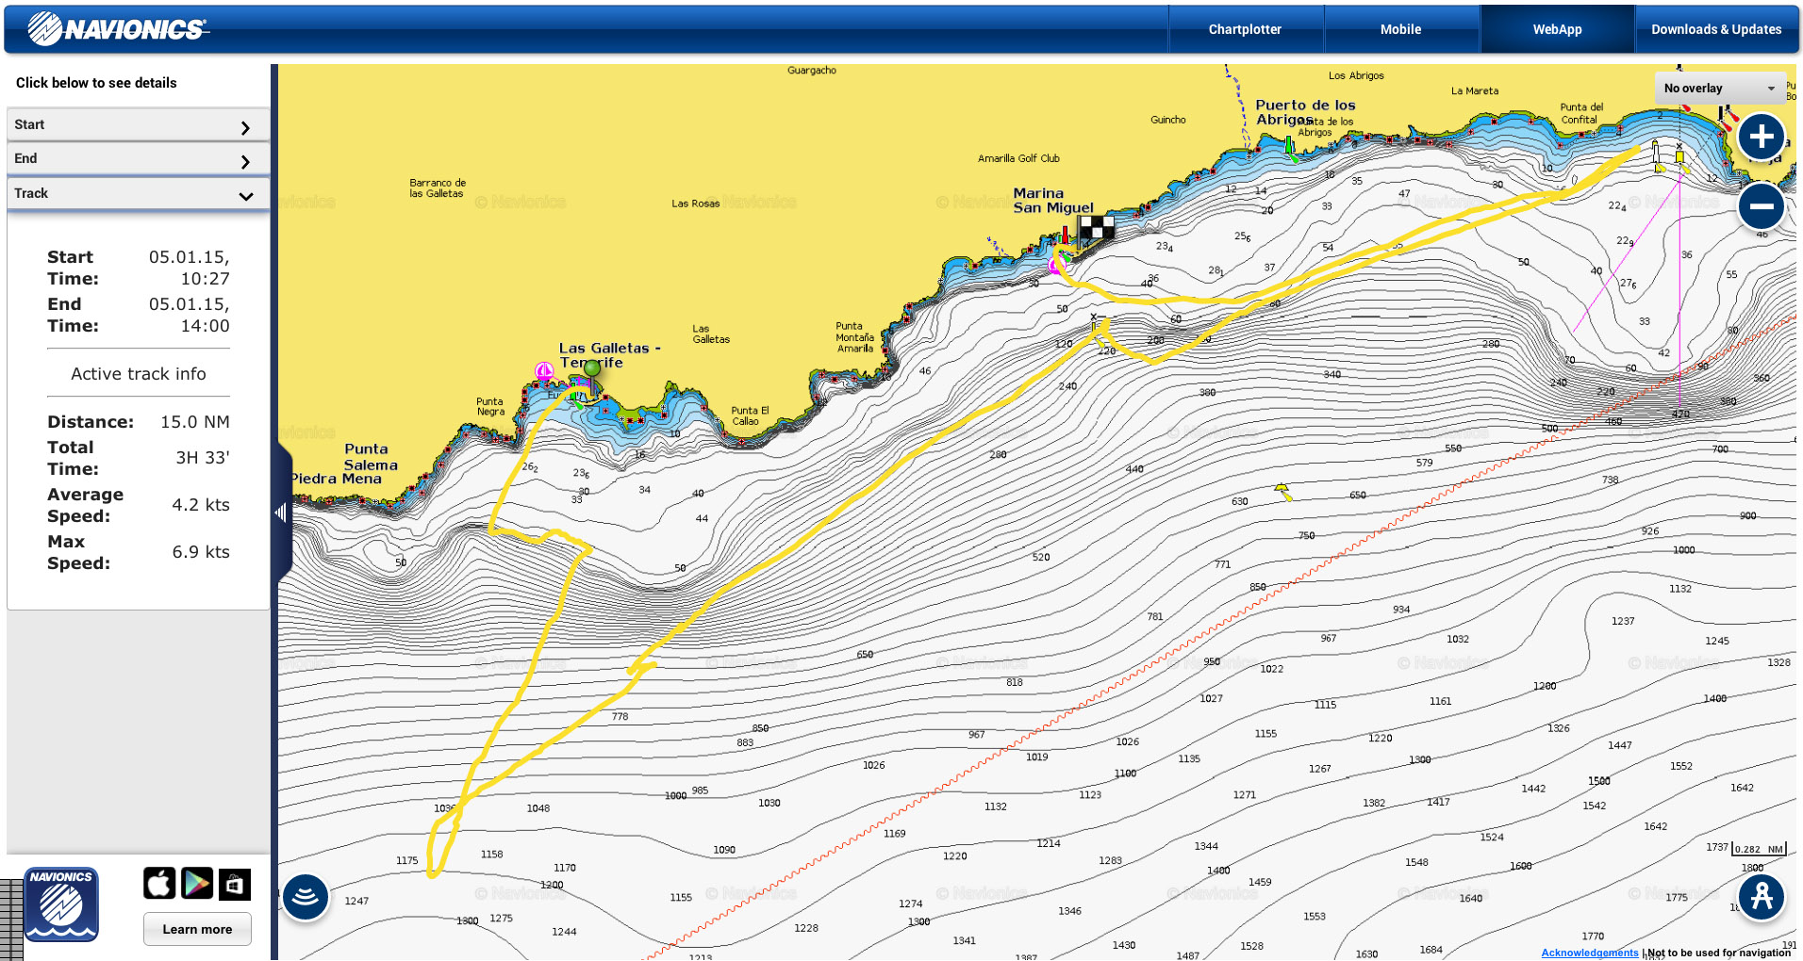The height and width of the screenshot is (961, 1803).
Task: Click the magenta anchorage symbol near Las Galletas
Action: [x=544, y=371]
